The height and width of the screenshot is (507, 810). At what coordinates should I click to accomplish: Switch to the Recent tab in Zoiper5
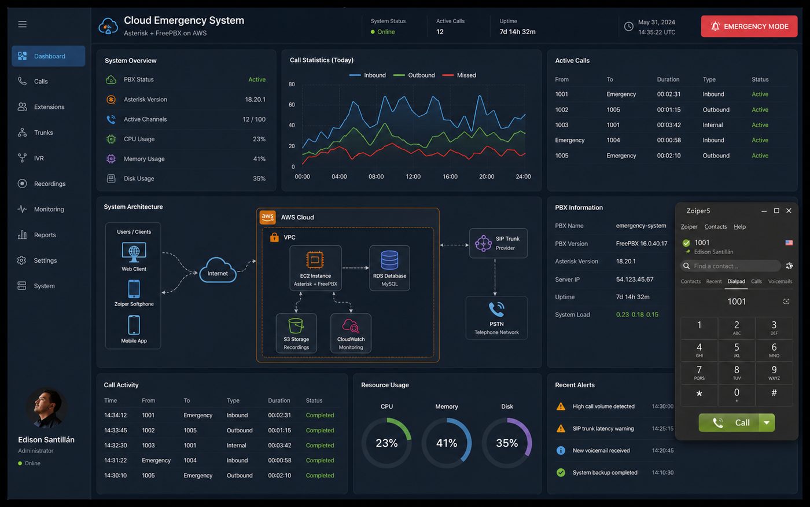(714, 282)
